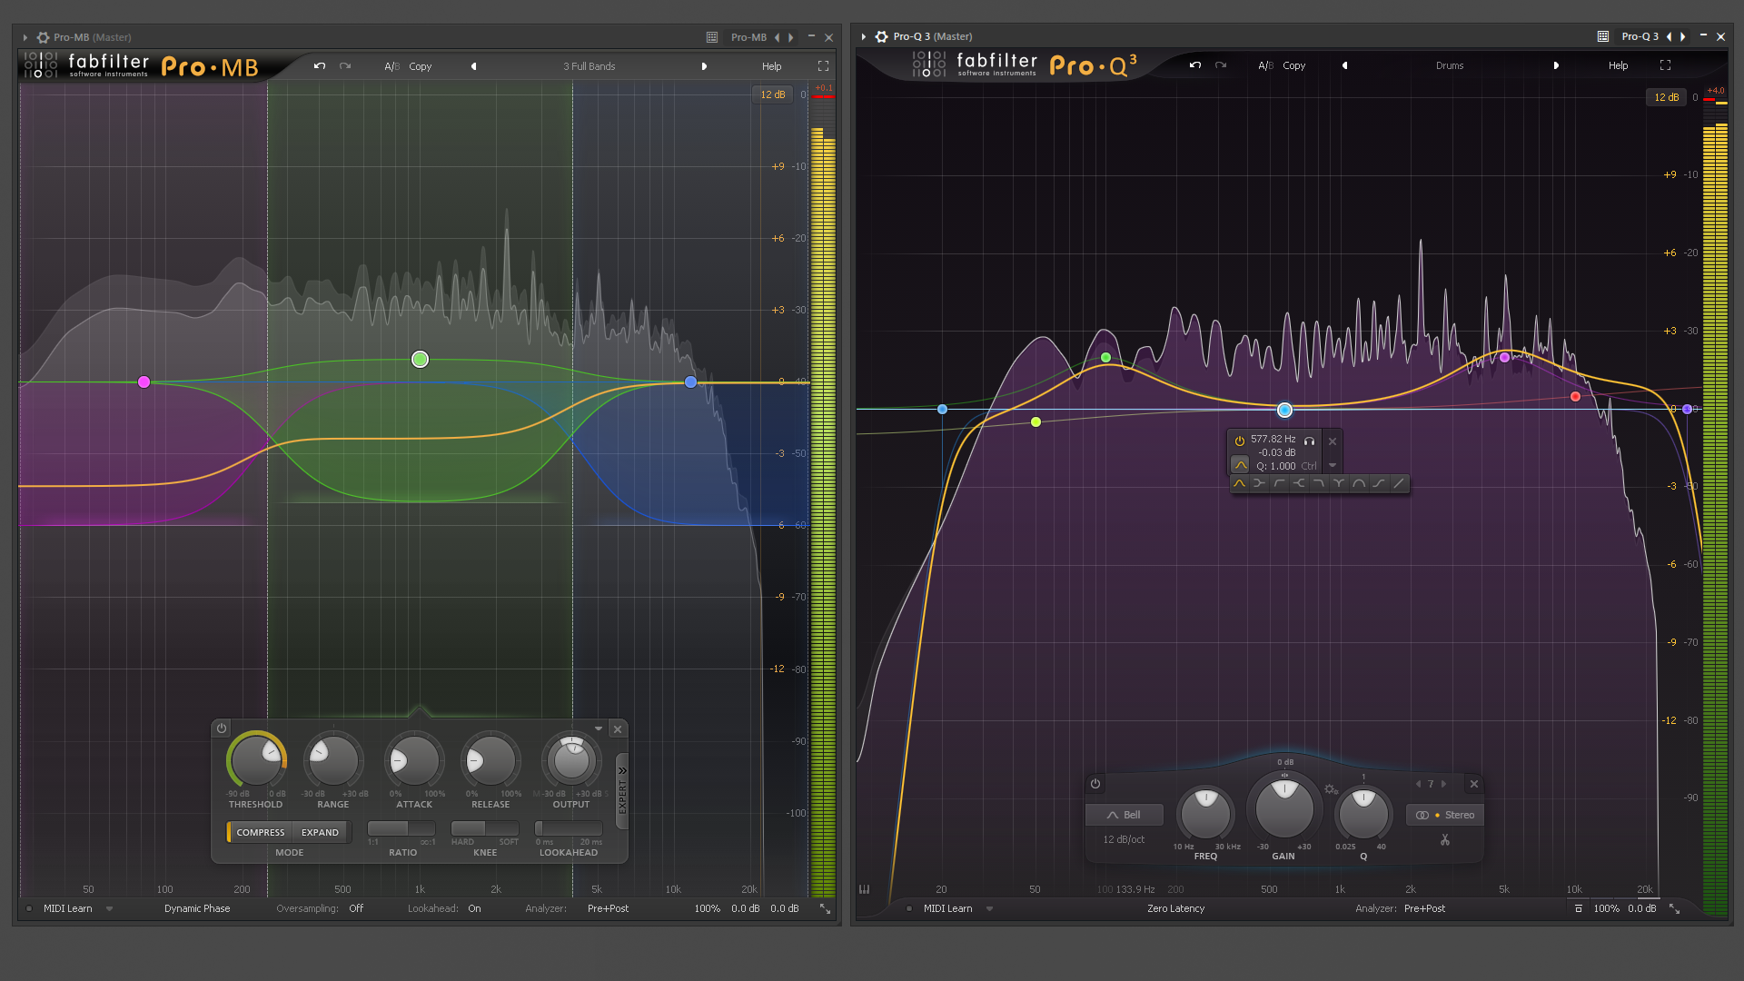Screen dimensions: 1744x981
Task: Open the 12 dB display range in Pro-Q 3
Action: click(1666, 97)
